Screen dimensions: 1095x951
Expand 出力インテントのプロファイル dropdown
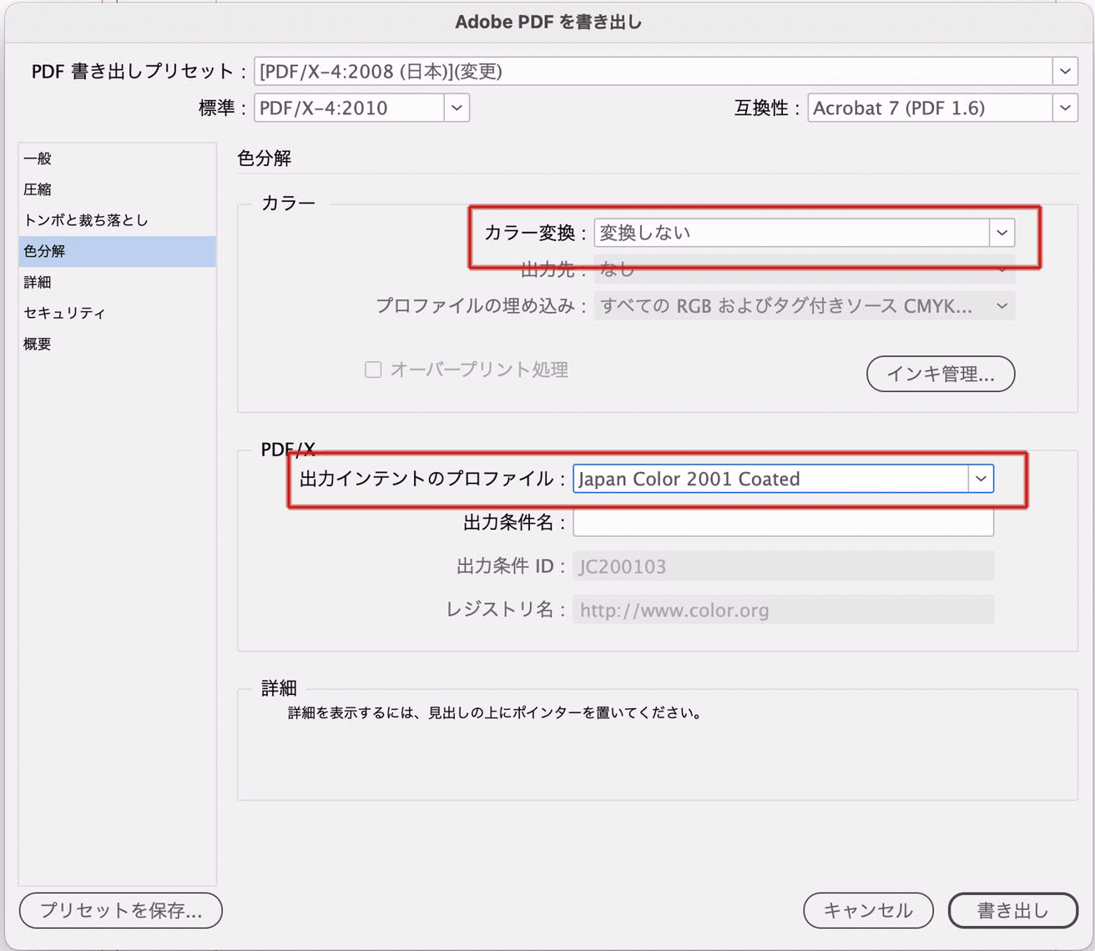(x=981, y=479)
